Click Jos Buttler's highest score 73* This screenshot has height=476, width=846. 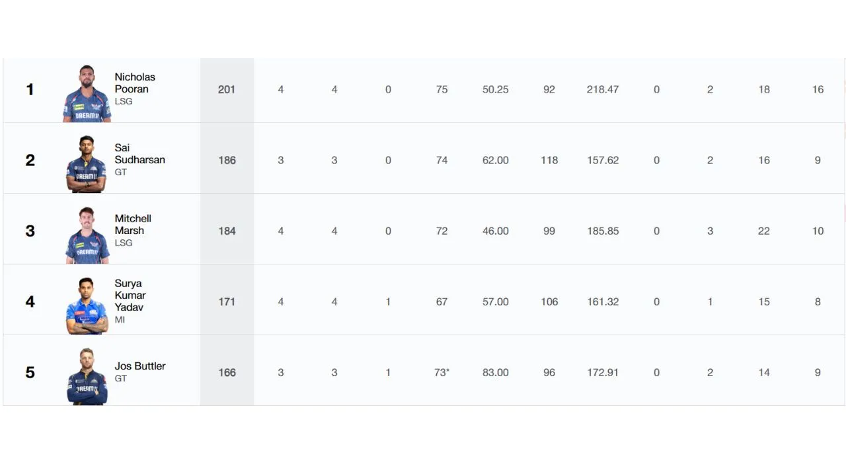[x=442, y=372]
